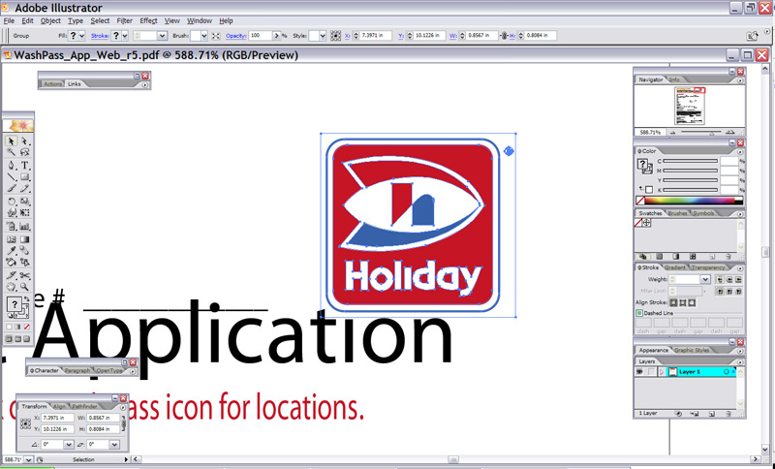
Task: Select the Hand tool
Action: click(x=11, y=287)
